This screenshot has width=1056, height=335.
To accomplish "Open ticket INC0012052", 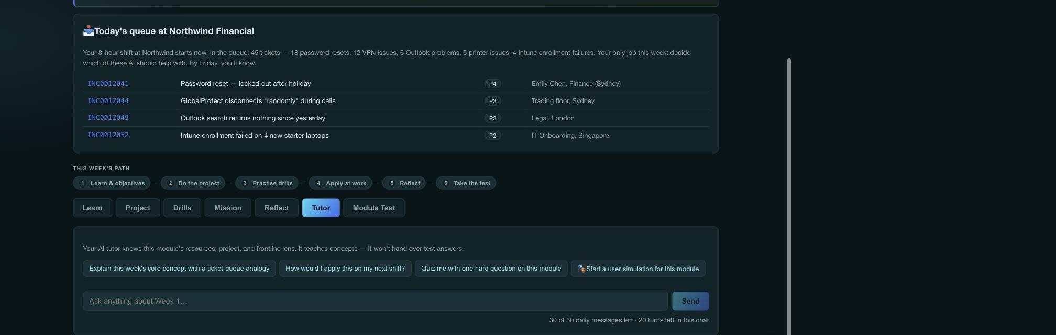I will tap(108, 135).
